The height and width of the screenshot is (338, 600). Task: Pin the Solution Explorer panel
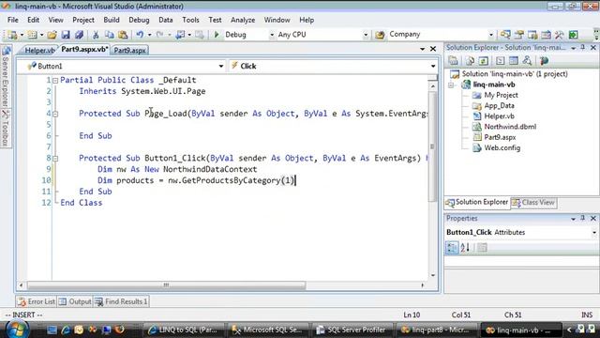tap(583, 47)
